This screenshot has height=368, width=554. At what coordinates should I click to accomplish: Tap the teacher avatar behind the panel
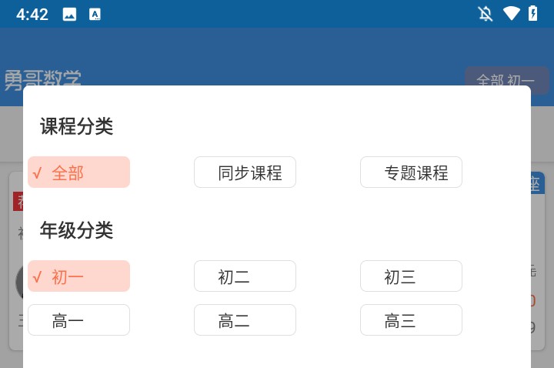pos(18,282)
